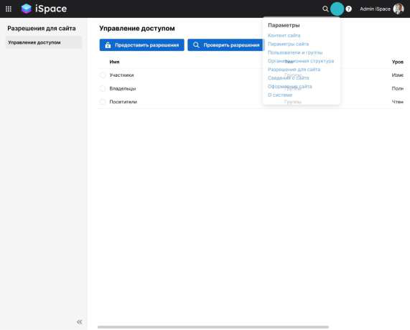Click the teal settings circle in header
The height and width of the screenshot is (330, 410).
[x=337, y=9]
